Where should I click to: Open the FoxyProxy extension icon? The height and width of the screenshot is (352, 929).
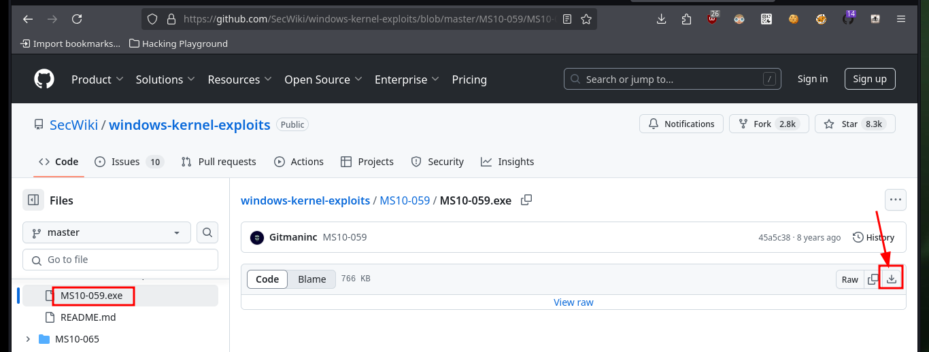tap(821, 19)
